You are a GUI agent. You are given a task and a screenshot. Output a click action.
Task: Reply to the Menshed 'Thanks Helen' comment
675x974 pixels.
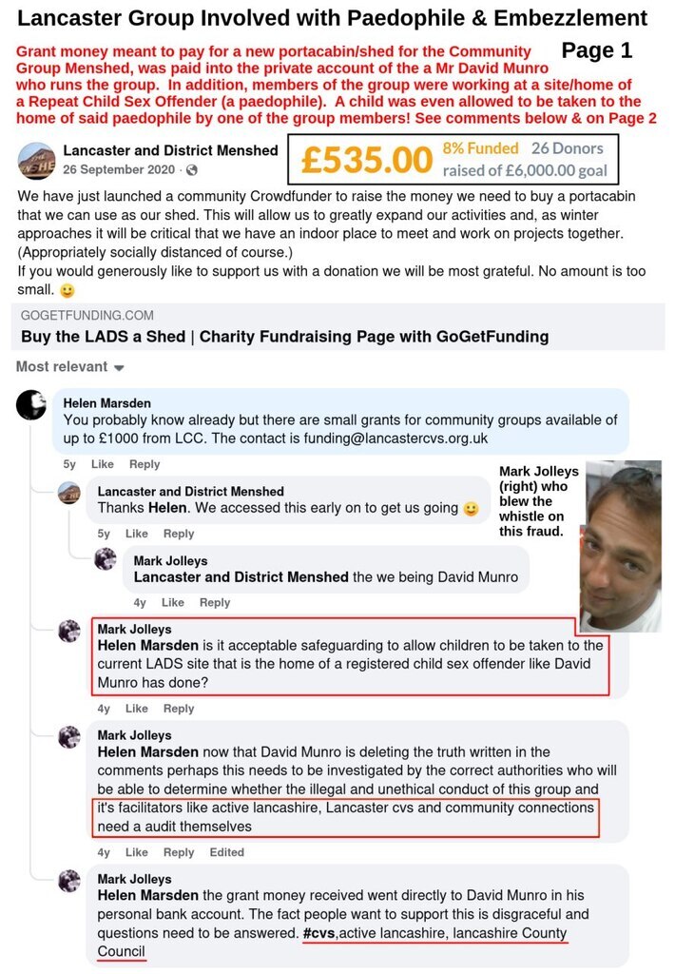(179, 534)
